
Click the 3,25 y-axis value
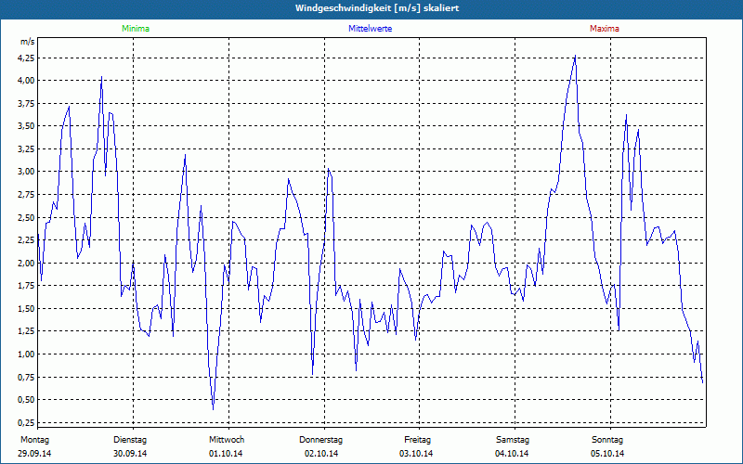coord(27,148)
